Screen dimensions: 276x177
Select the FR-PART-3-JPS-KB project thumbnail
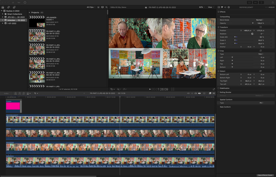point(37,49)
